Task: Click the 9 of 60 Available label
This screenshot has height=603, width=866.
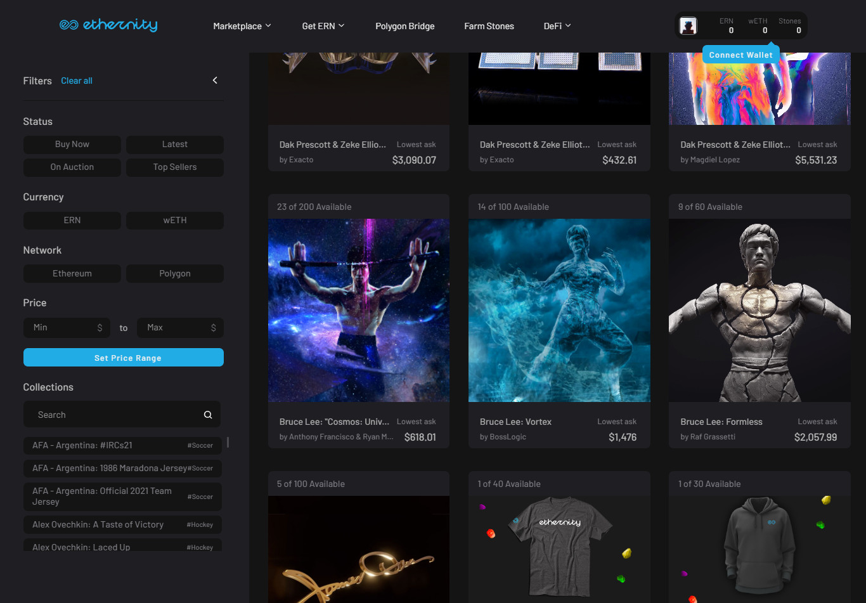Action: (x=710, y=207)
